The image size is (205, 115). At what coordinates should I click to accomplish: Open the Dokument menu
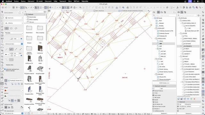pos(48,1)
